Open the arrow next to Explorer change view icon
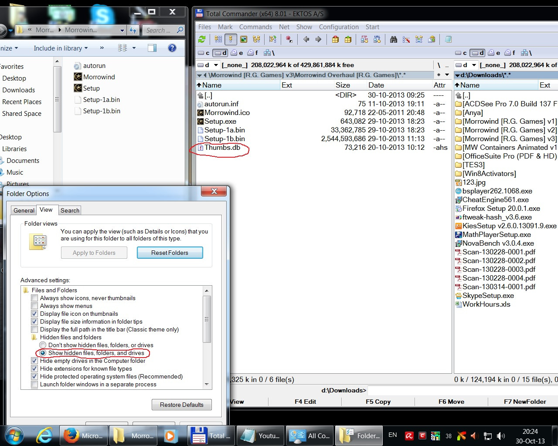Viewport: 558px width, 446px height. (134, 48)
